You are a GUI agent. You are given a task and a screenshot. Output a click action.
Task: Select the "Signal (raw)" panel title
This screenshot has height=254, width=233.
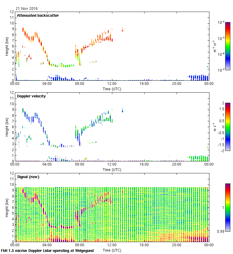point(28,177)
